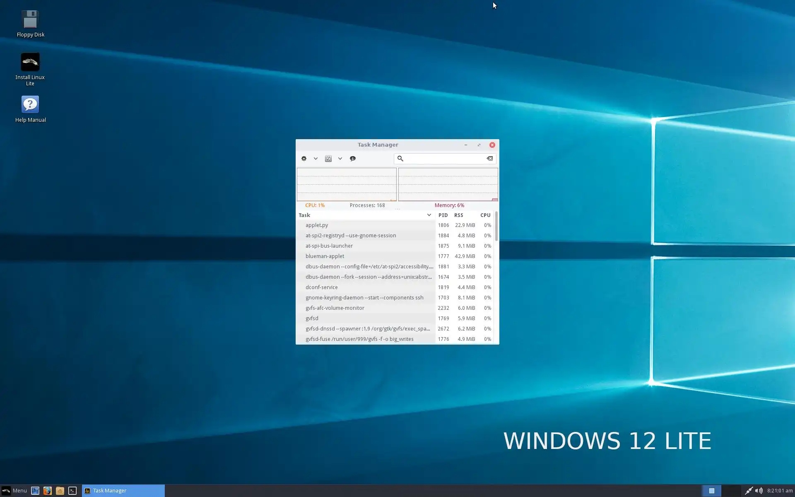Sort processes by the PID column header
This screenshot has height=497, width=795.
(x=443, y=215)
